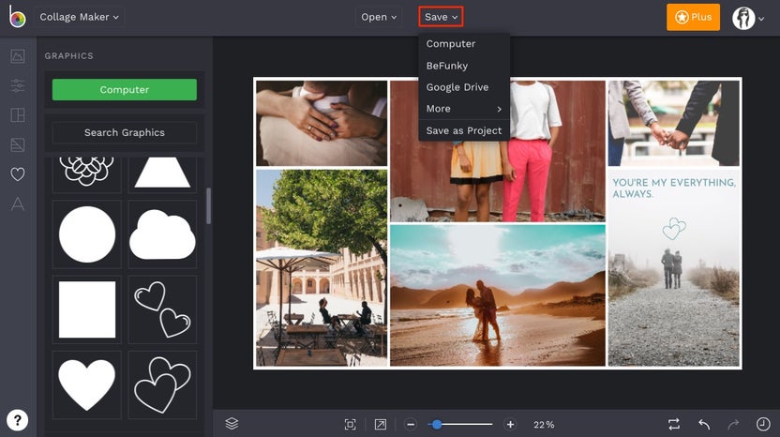Open the Patterns sidebar icon
The height and width of the screenshot is (437, 780).
click(18, 144)
